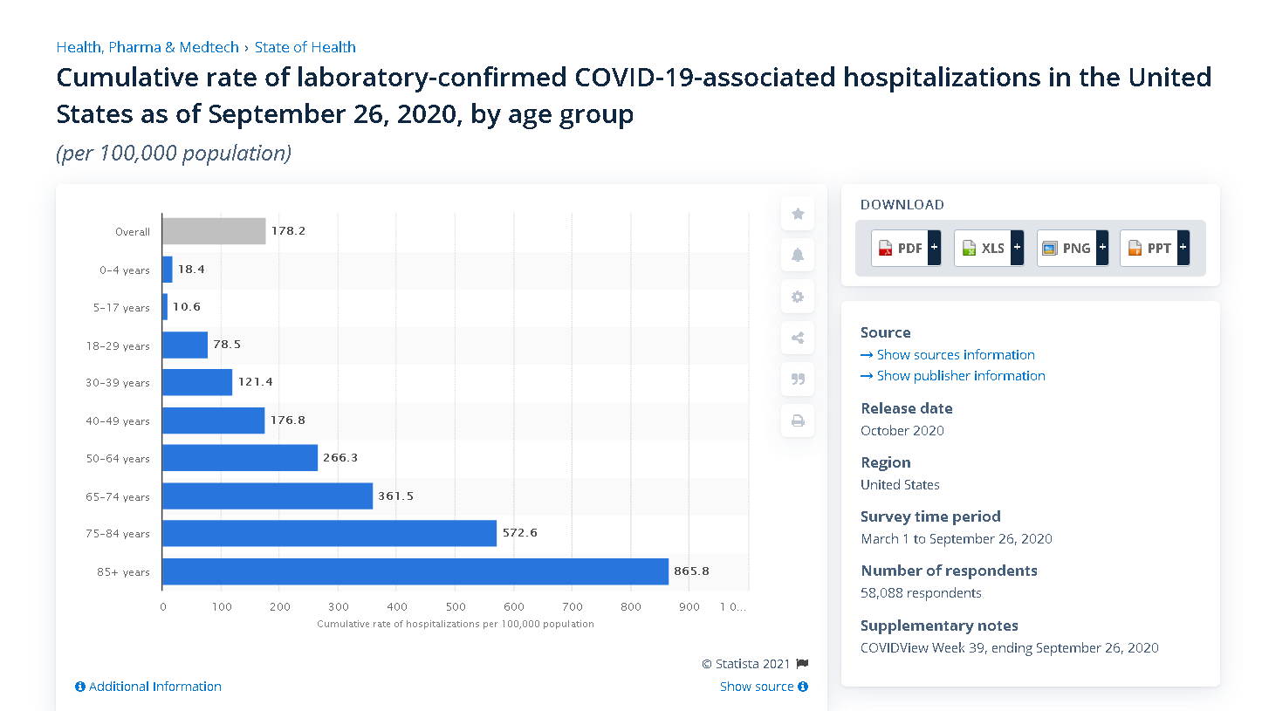Open chart settings gear icon
This screenshot has height=711, width=1262.
click(x=797, y=297)
